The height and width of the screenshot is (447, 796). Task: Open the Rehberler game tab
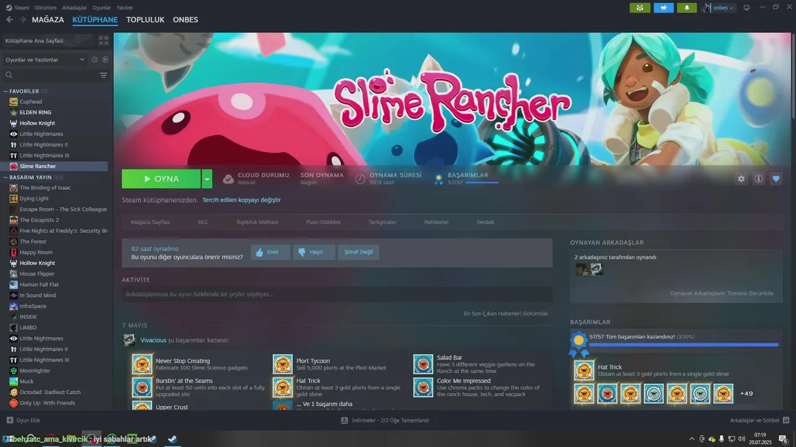[x=437, y=222]
